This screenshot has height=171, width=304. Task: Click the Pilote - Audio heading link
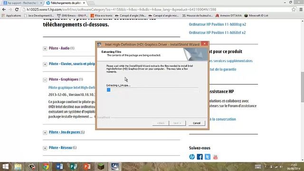click(59, 48)
